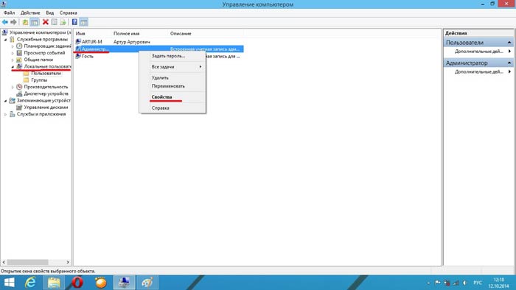This screenshot has width=516, height=290.
Task: Click the Action Center flag tray icon
Action: (x=437, y=283)
